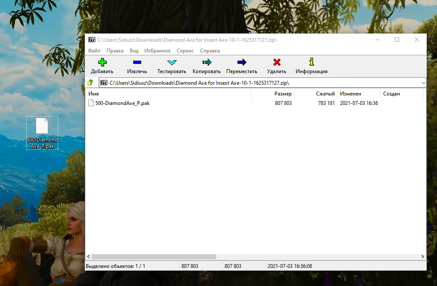
Task: Click the Переместить blue arrow icon
Action: (x=241, y=62)
